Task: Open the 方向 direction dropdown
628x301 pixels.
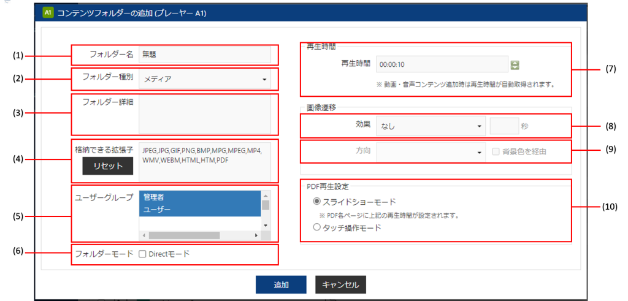Action: coord(430,151)
